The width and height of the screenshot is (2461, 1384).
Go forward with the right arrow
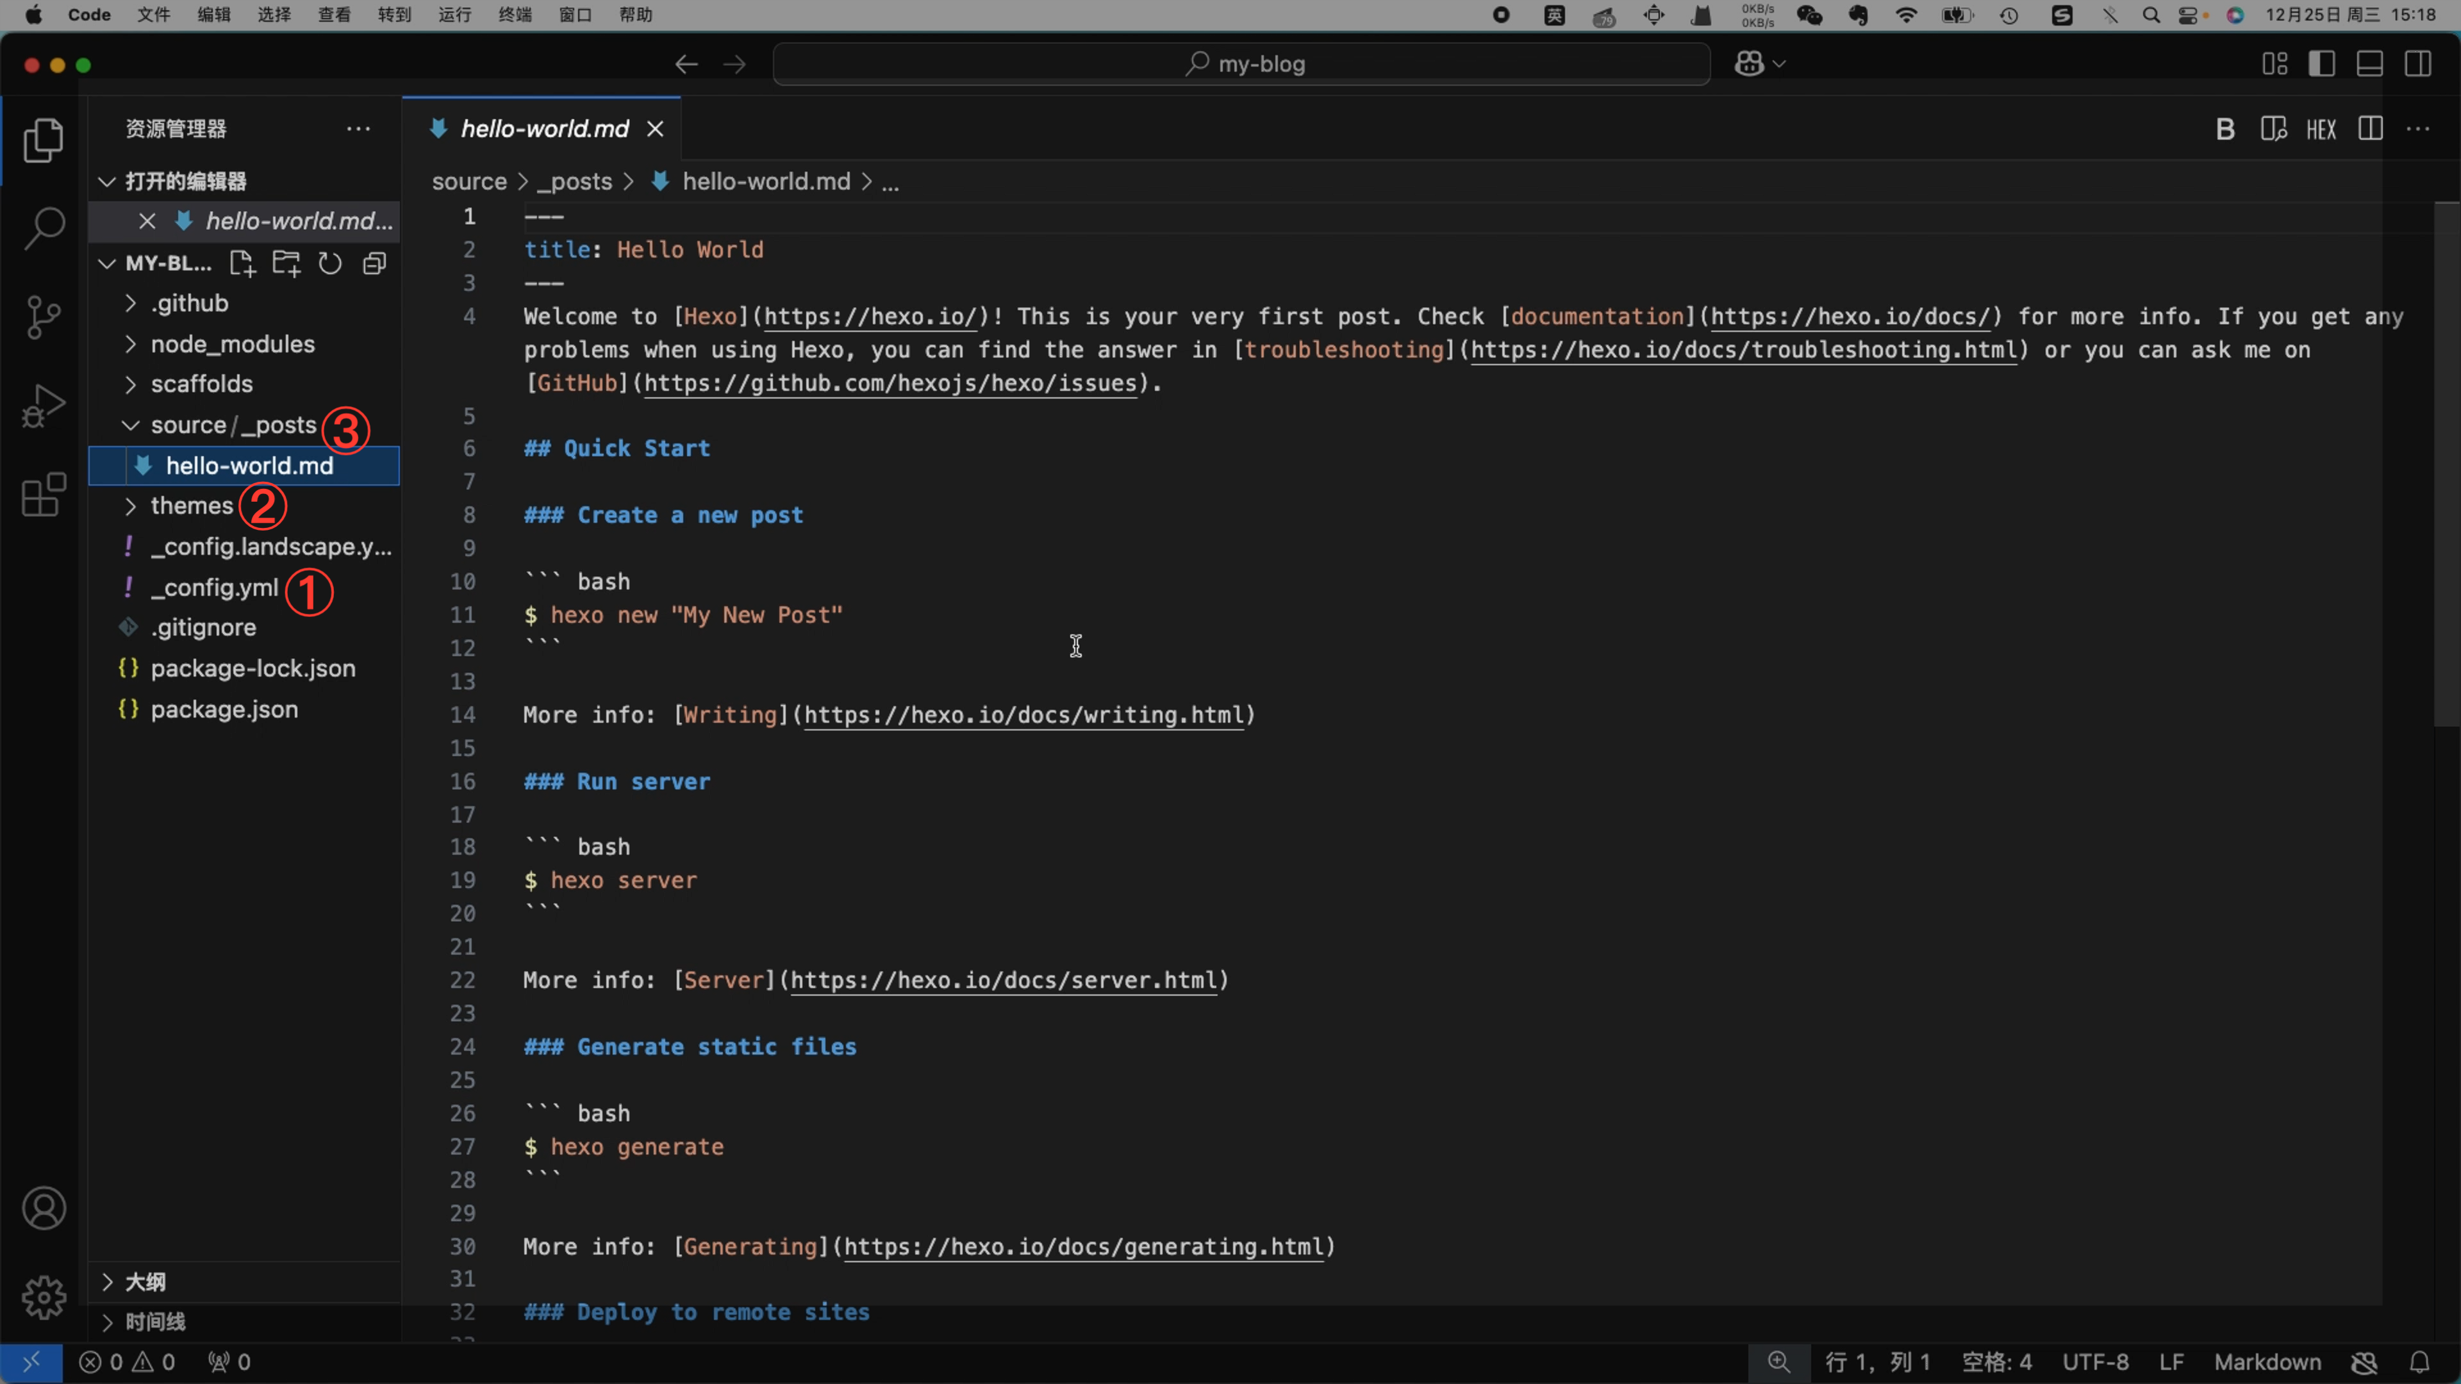click(734, 64)
